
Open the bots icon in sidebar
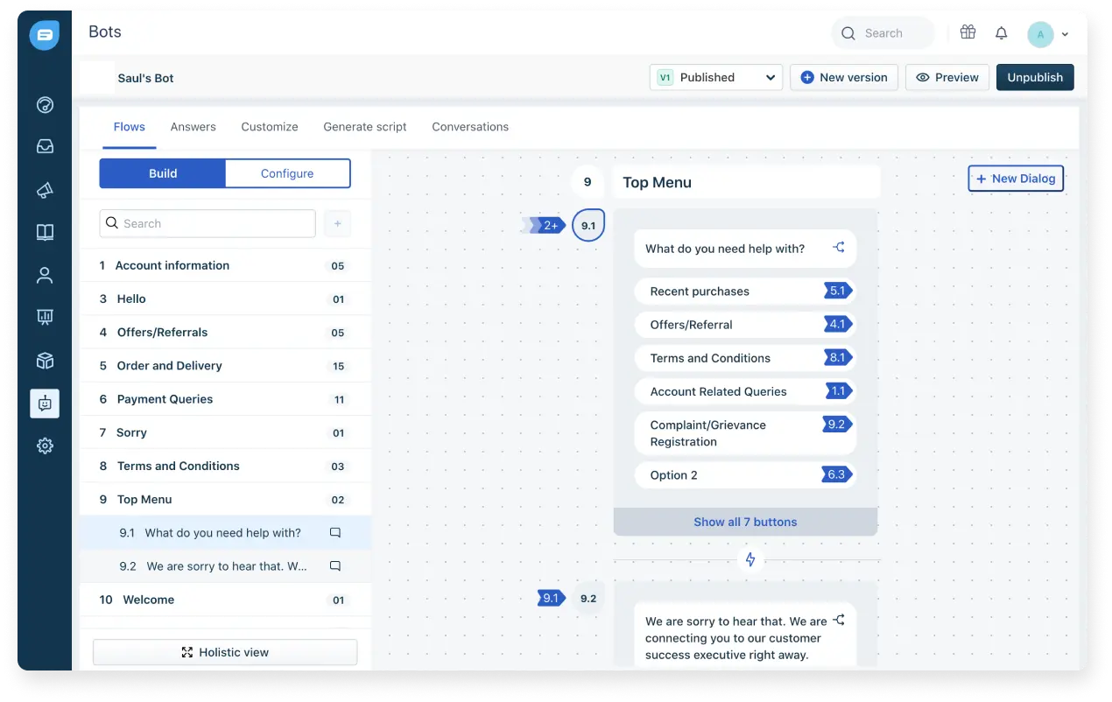[x=45, y=404]
